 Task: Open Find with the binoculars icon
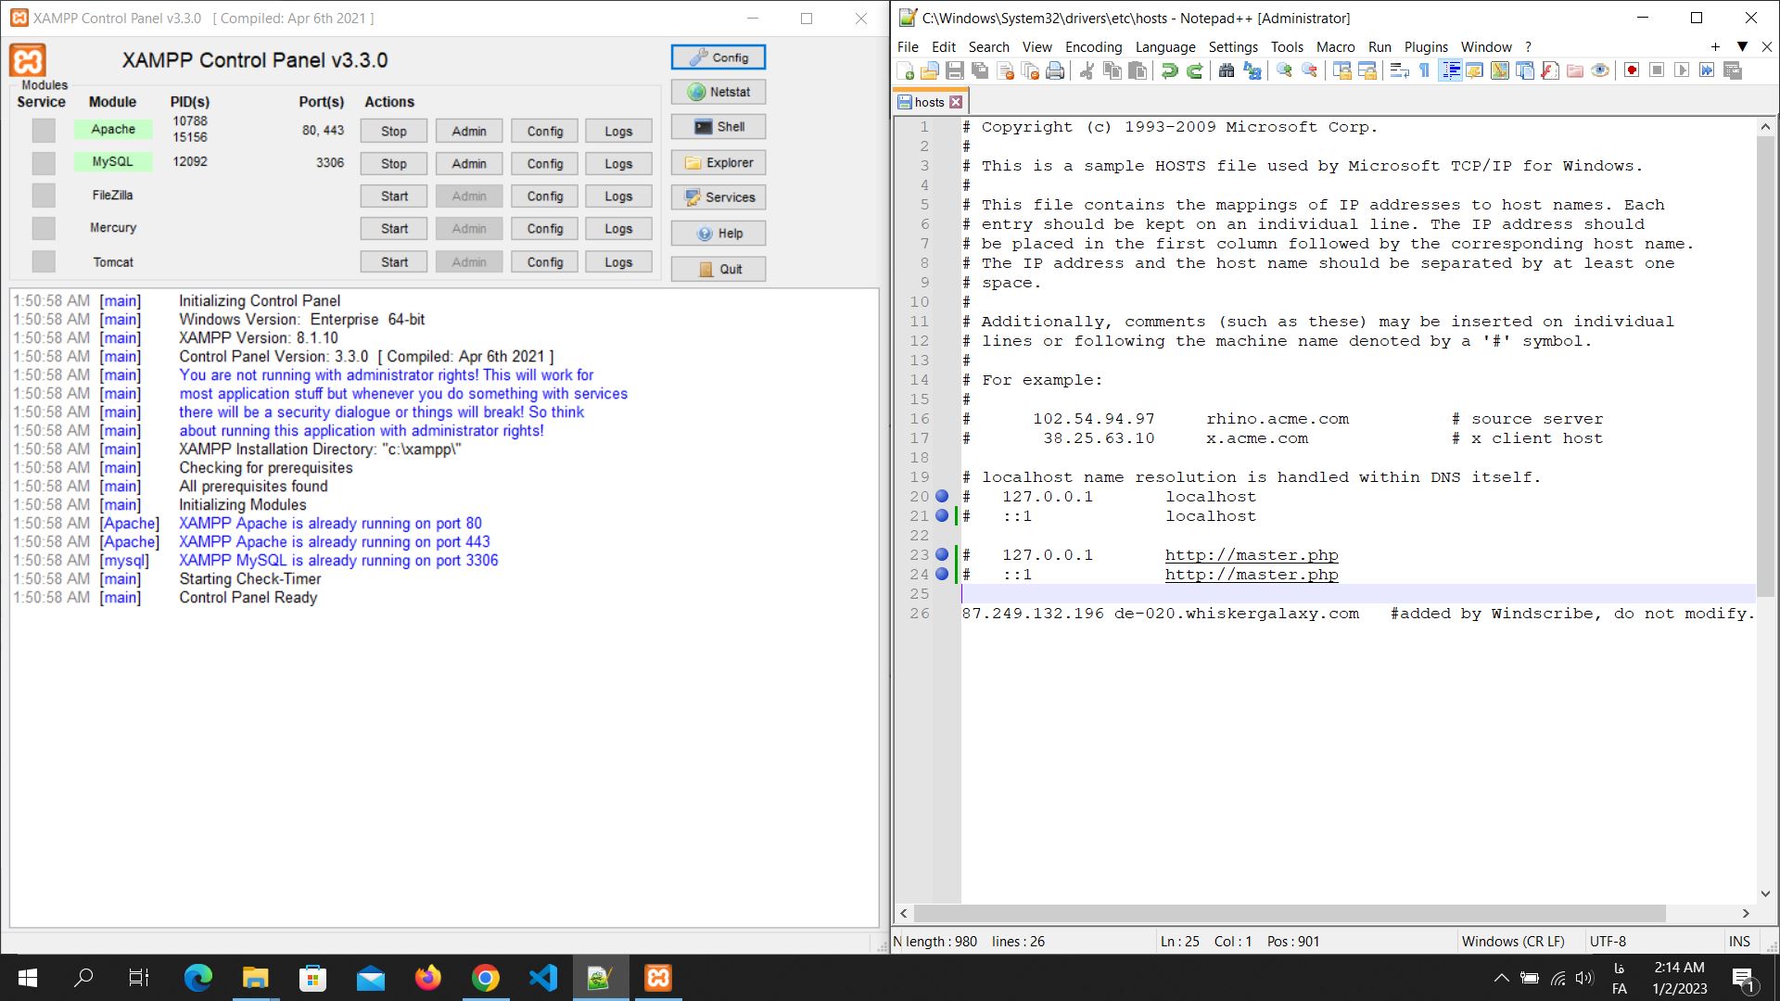pos(1227,71)
